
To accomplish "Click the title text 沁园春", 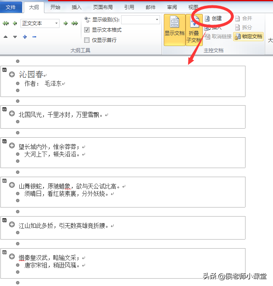I will point(31,74).
